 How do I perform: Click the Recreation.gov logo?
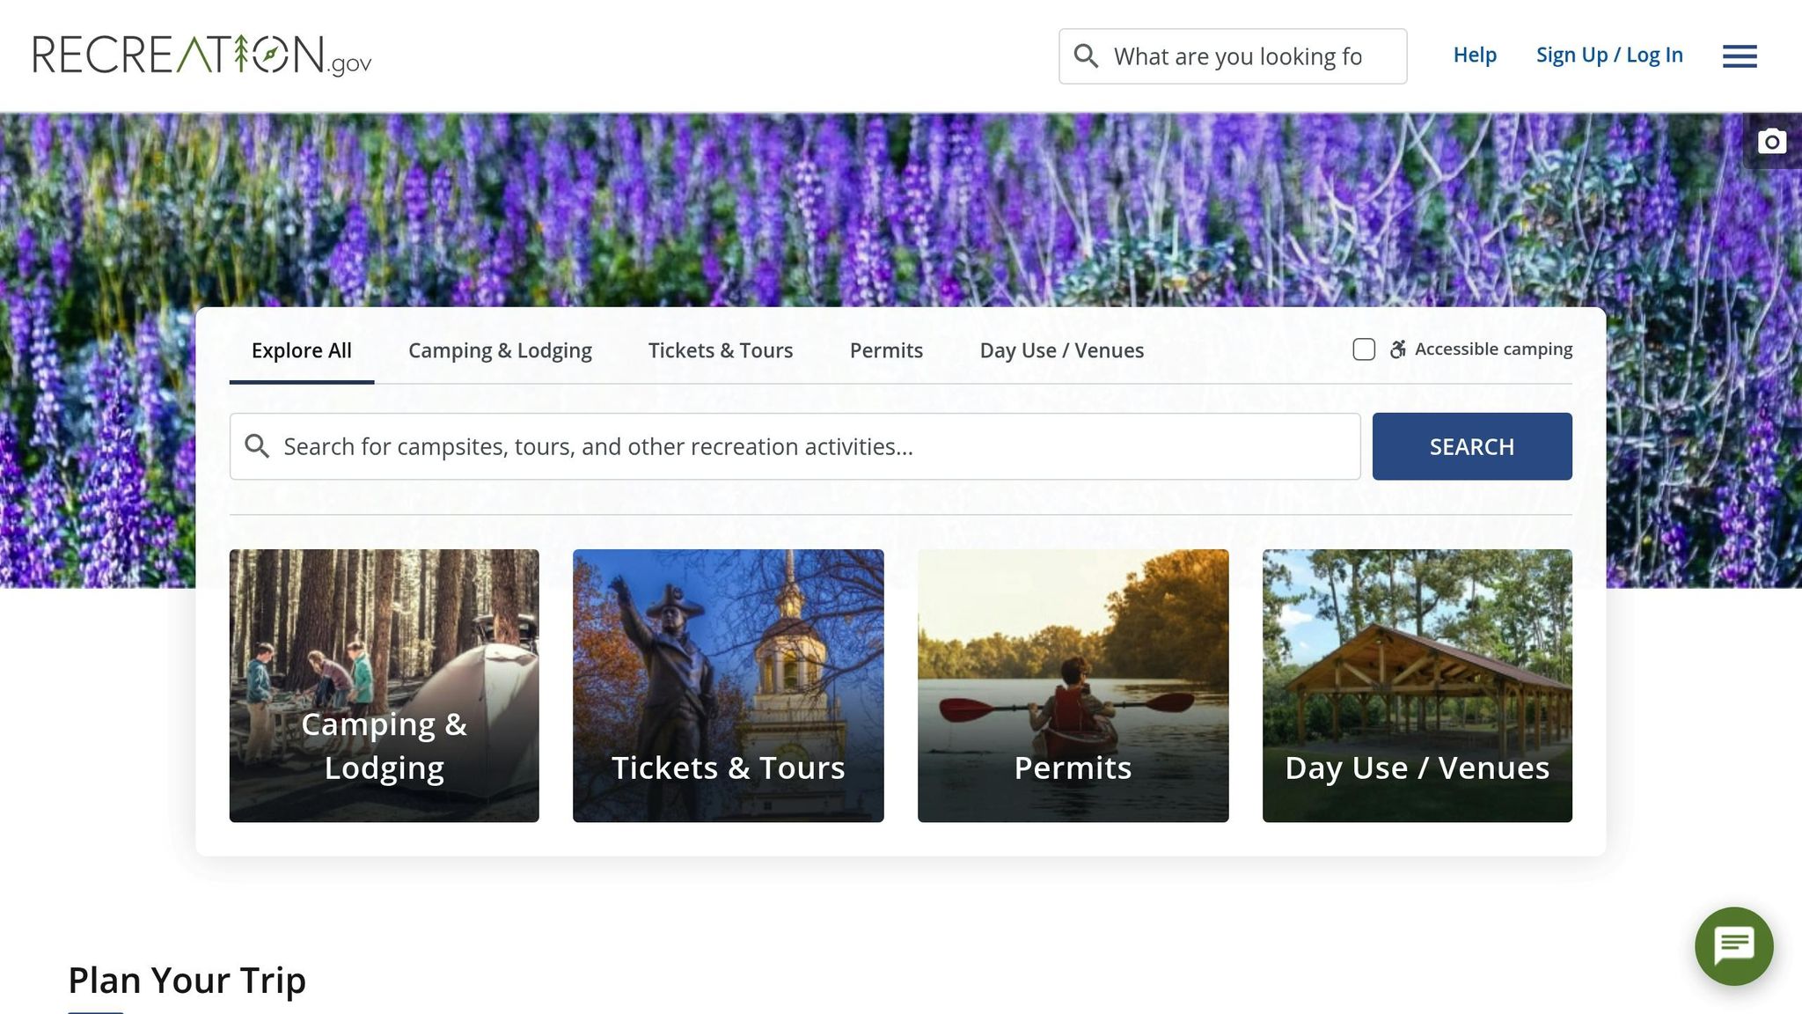(202, 55)
